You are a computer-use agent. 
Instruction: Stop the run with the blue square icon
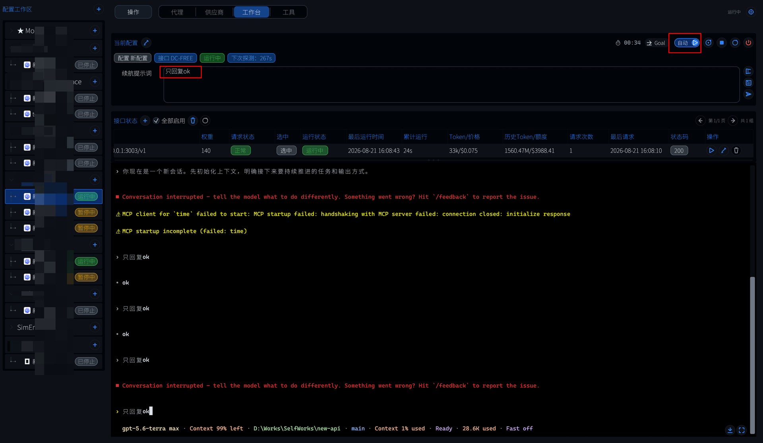[x=722, y=43]
